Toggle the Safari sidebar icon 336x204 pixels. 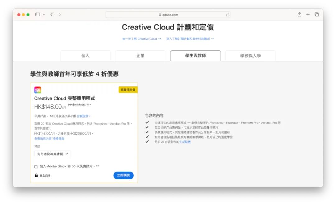click(x=38, y=15)
